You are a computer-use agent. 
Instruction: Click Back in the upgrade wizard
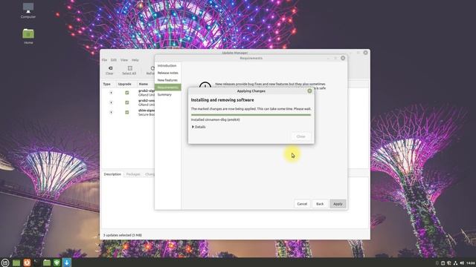point(320,204)
